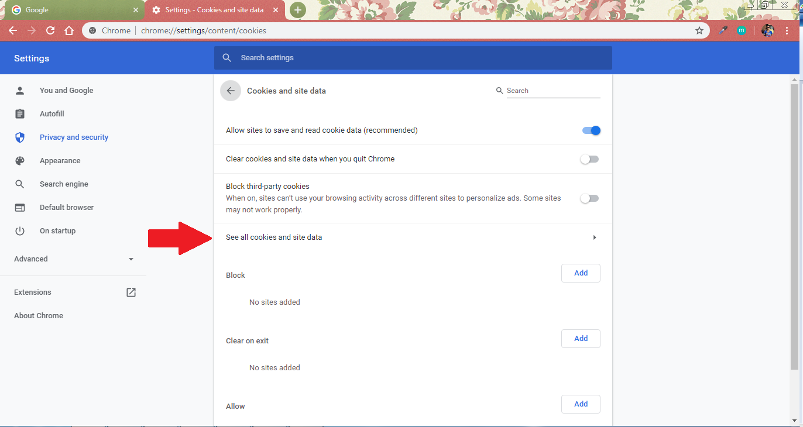This screenshot has height=427, width=803.
Task: Open the profile avatar menu
Action: 768,30
